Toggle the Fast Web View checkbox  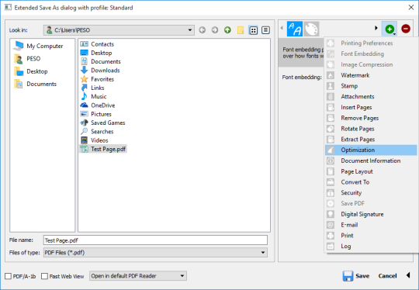[x=44, y=276]
